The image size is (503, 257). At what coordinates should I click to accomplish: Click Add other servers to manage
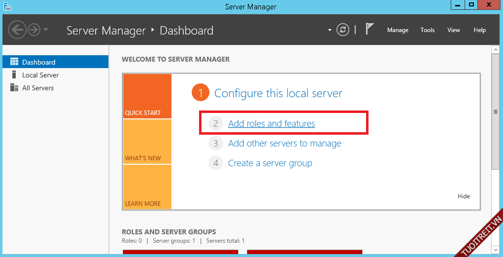(x=284, y=144)
